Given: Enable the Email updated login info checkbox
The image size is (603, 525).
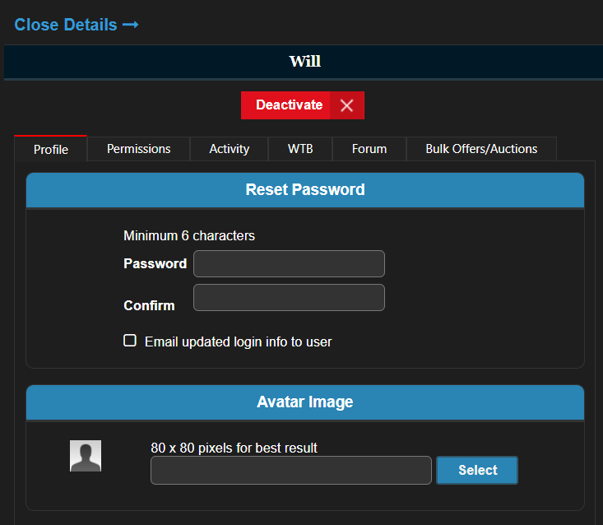Looking at the screenshot, I should (x=130, y=341).
